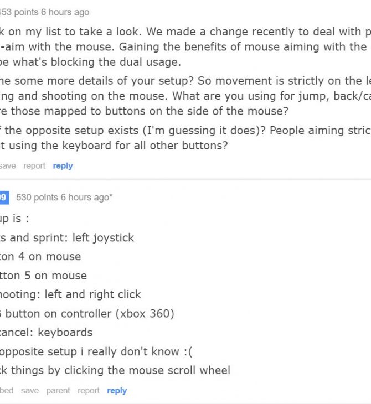Image resolution: width=371 pixels, height=404 pixels.
Task: Open parent of the 530 points comment
Action: tap(58, 391)
